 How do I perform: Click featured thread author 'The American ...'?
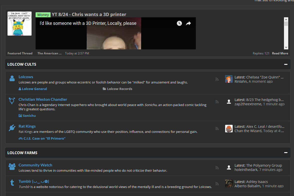pos(50,53)
